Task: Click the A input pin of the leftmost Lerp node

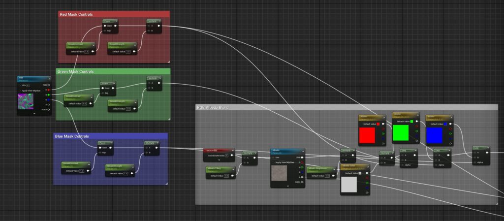Action: (x=403, y=155)
